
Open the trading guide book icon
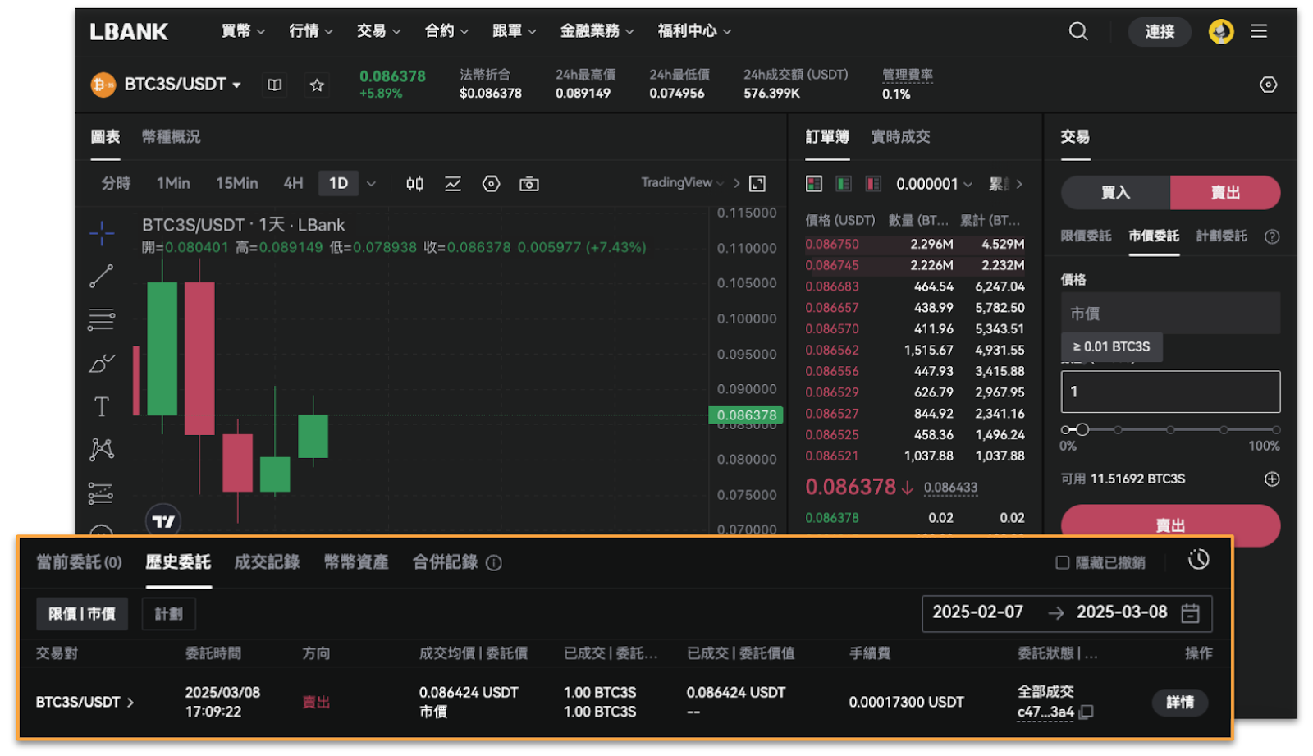click(x=275, y=85)
